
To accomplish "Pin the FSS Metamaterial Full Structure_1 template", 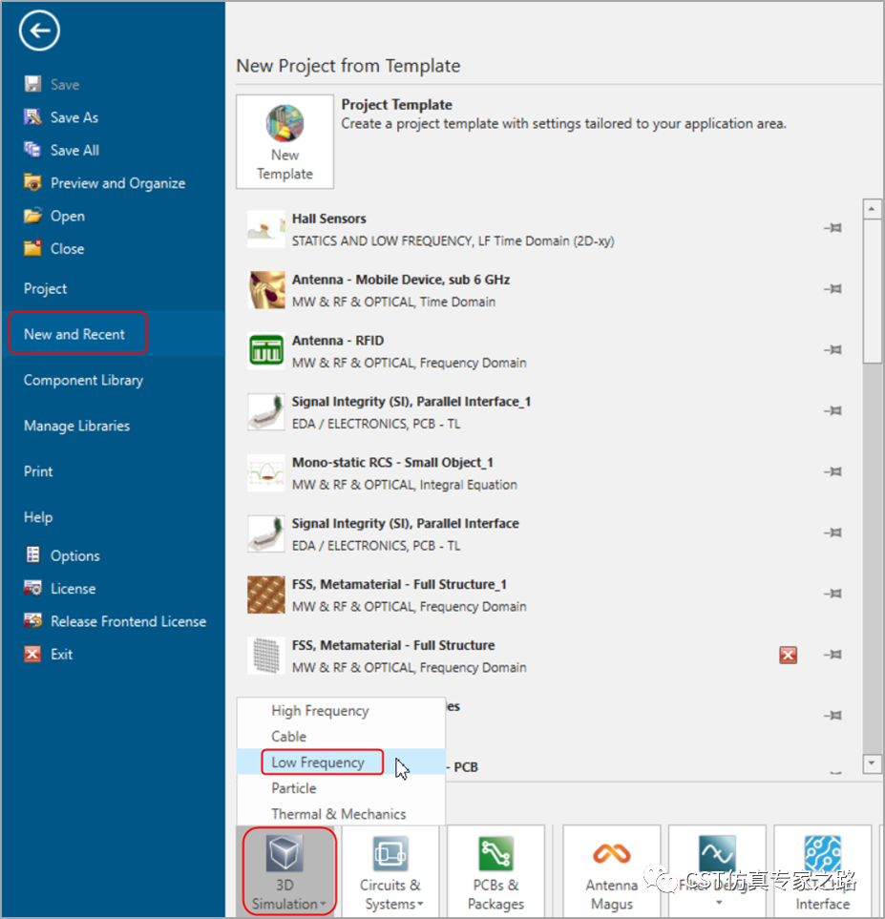I will pyautogui.click(x=832, y=594).
